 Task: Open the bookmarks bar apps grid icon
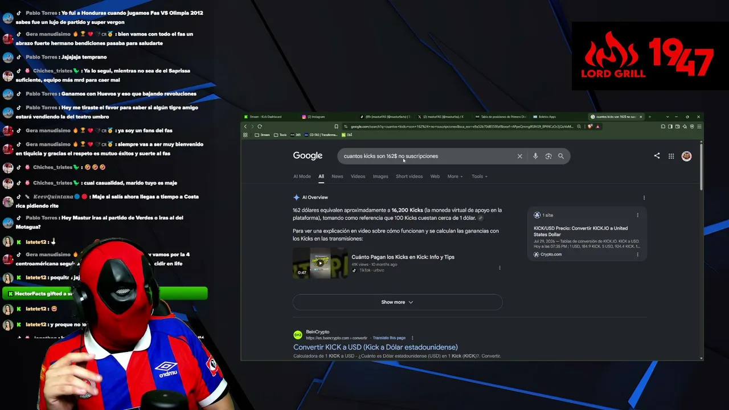pyautogui.click(x=245, y=135)
